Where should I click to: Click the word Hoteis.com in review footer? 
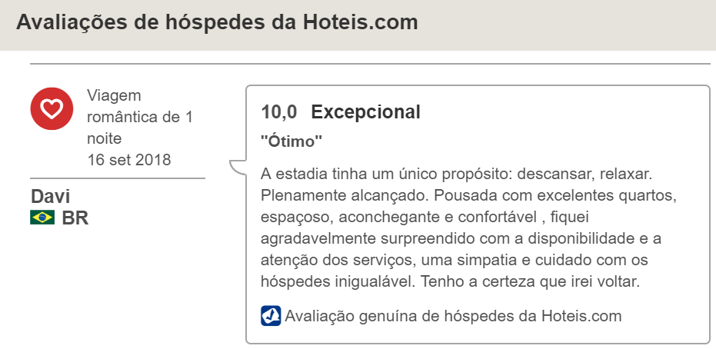coord(581,316)
